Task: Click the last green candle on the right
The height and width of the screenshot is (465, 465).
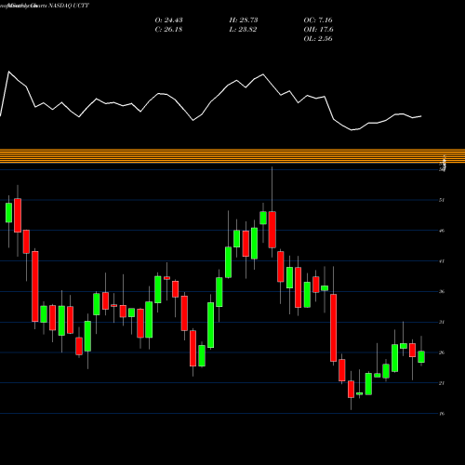Action: (x=421, y=356)
